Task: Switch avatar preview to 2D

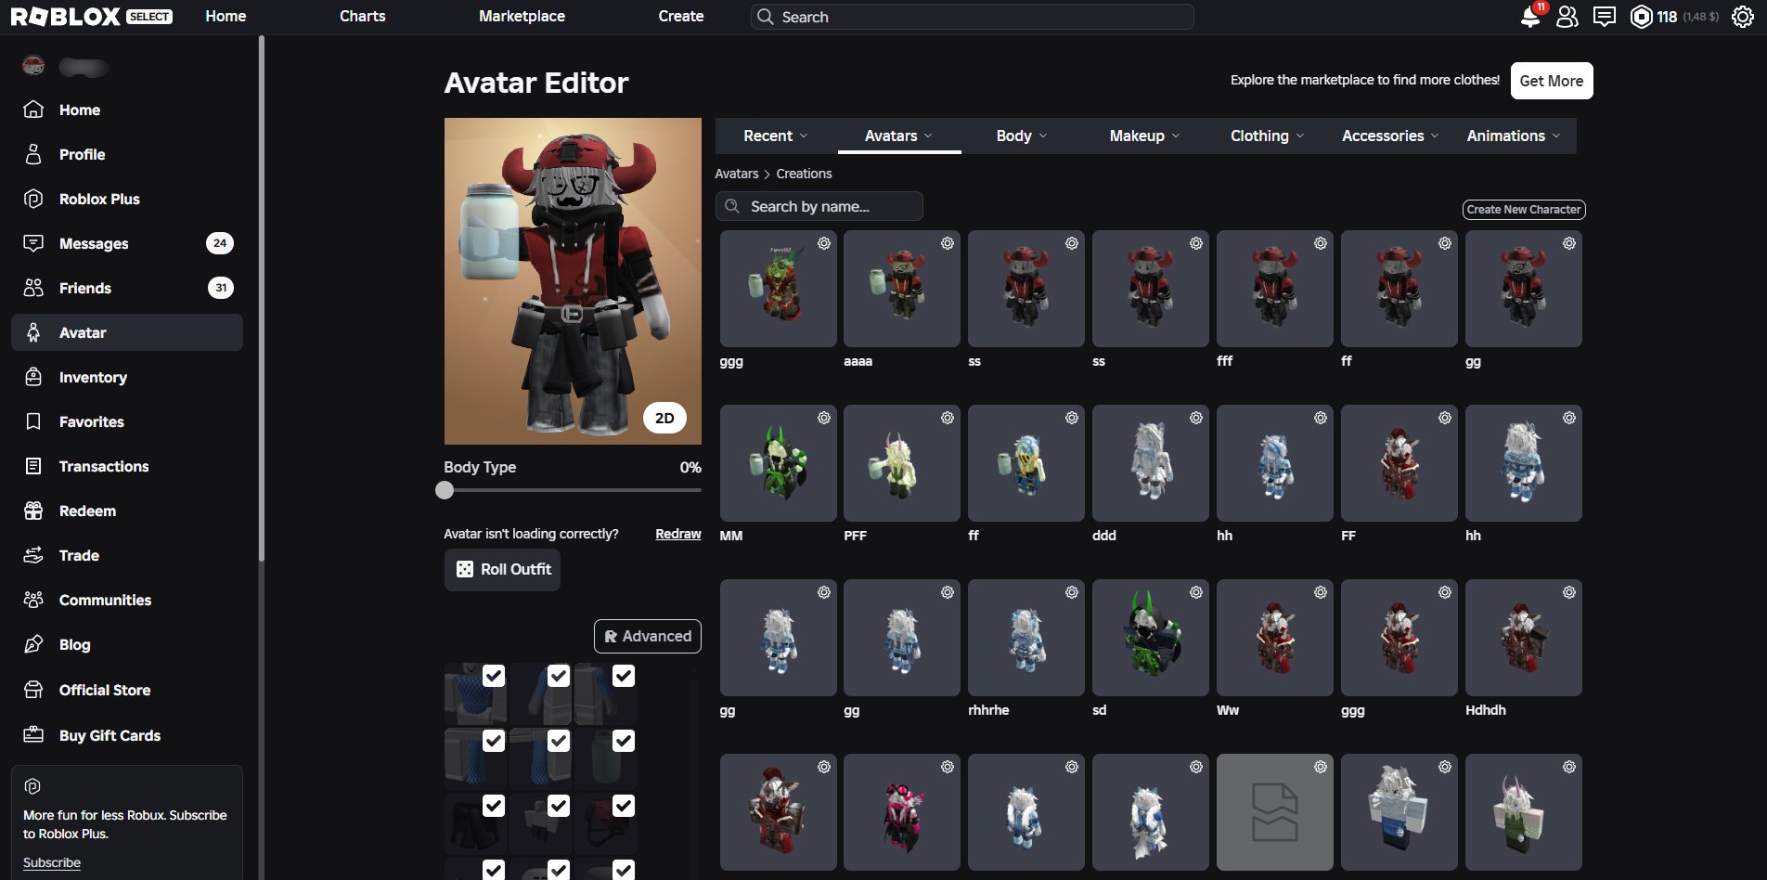Action: [x=664, y=418]
